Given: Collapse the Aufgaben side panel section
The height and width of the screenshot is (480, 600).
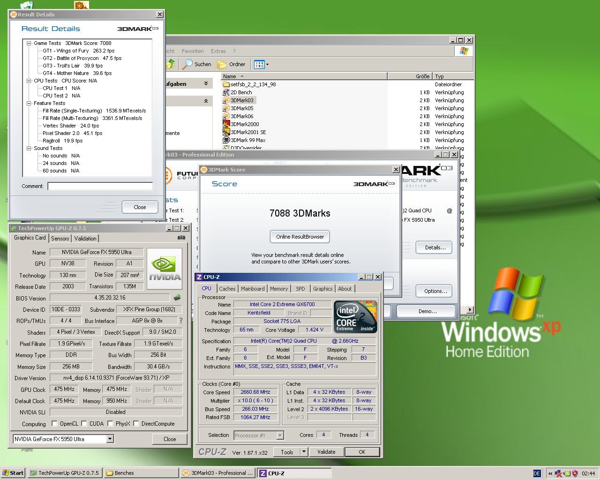Looking at the screenshot, I should [206, 83].
